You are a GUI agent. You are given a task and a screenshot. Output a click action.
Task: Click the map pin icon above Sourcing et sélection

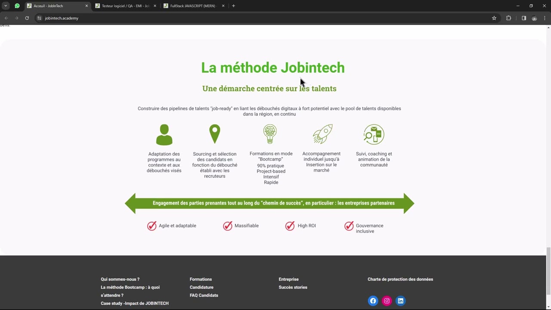click(x=215, y=134)
